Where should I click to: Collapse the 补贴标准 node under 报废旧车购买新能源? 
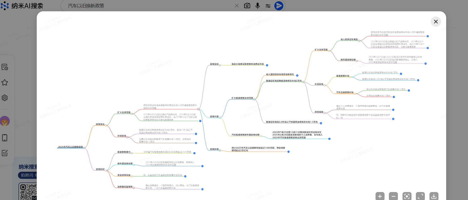(325, 85)
